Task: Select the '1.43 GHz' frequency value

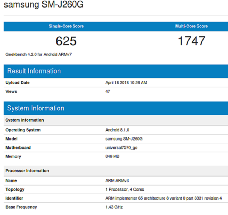Action: click(x=114, y=207)
